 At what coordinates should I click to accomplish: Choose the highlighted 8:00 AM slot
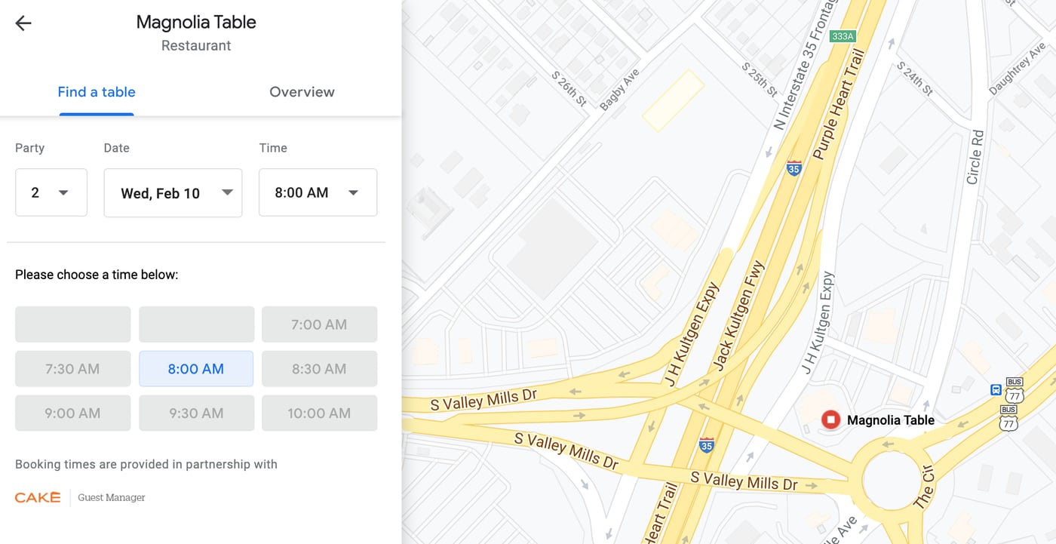pyautogui.click(x=196, y=369)
